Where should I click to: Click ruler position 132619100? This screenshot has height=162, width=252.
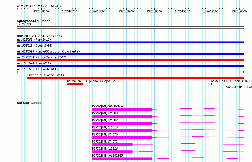(182, 11)
